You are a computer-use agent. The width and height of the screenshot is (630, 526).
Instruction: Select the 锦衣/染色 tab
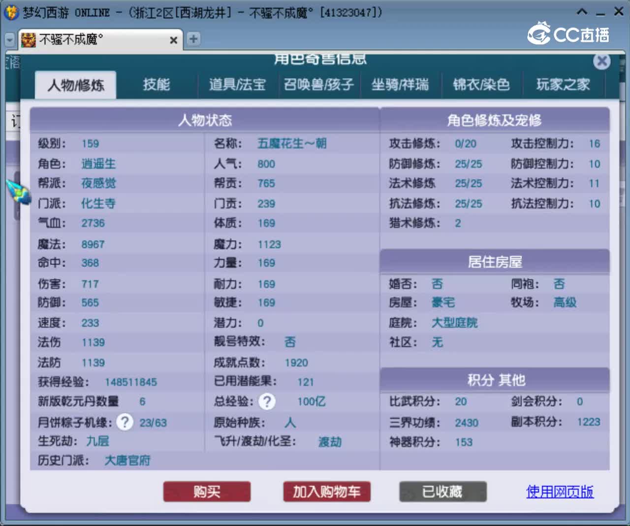481,85
